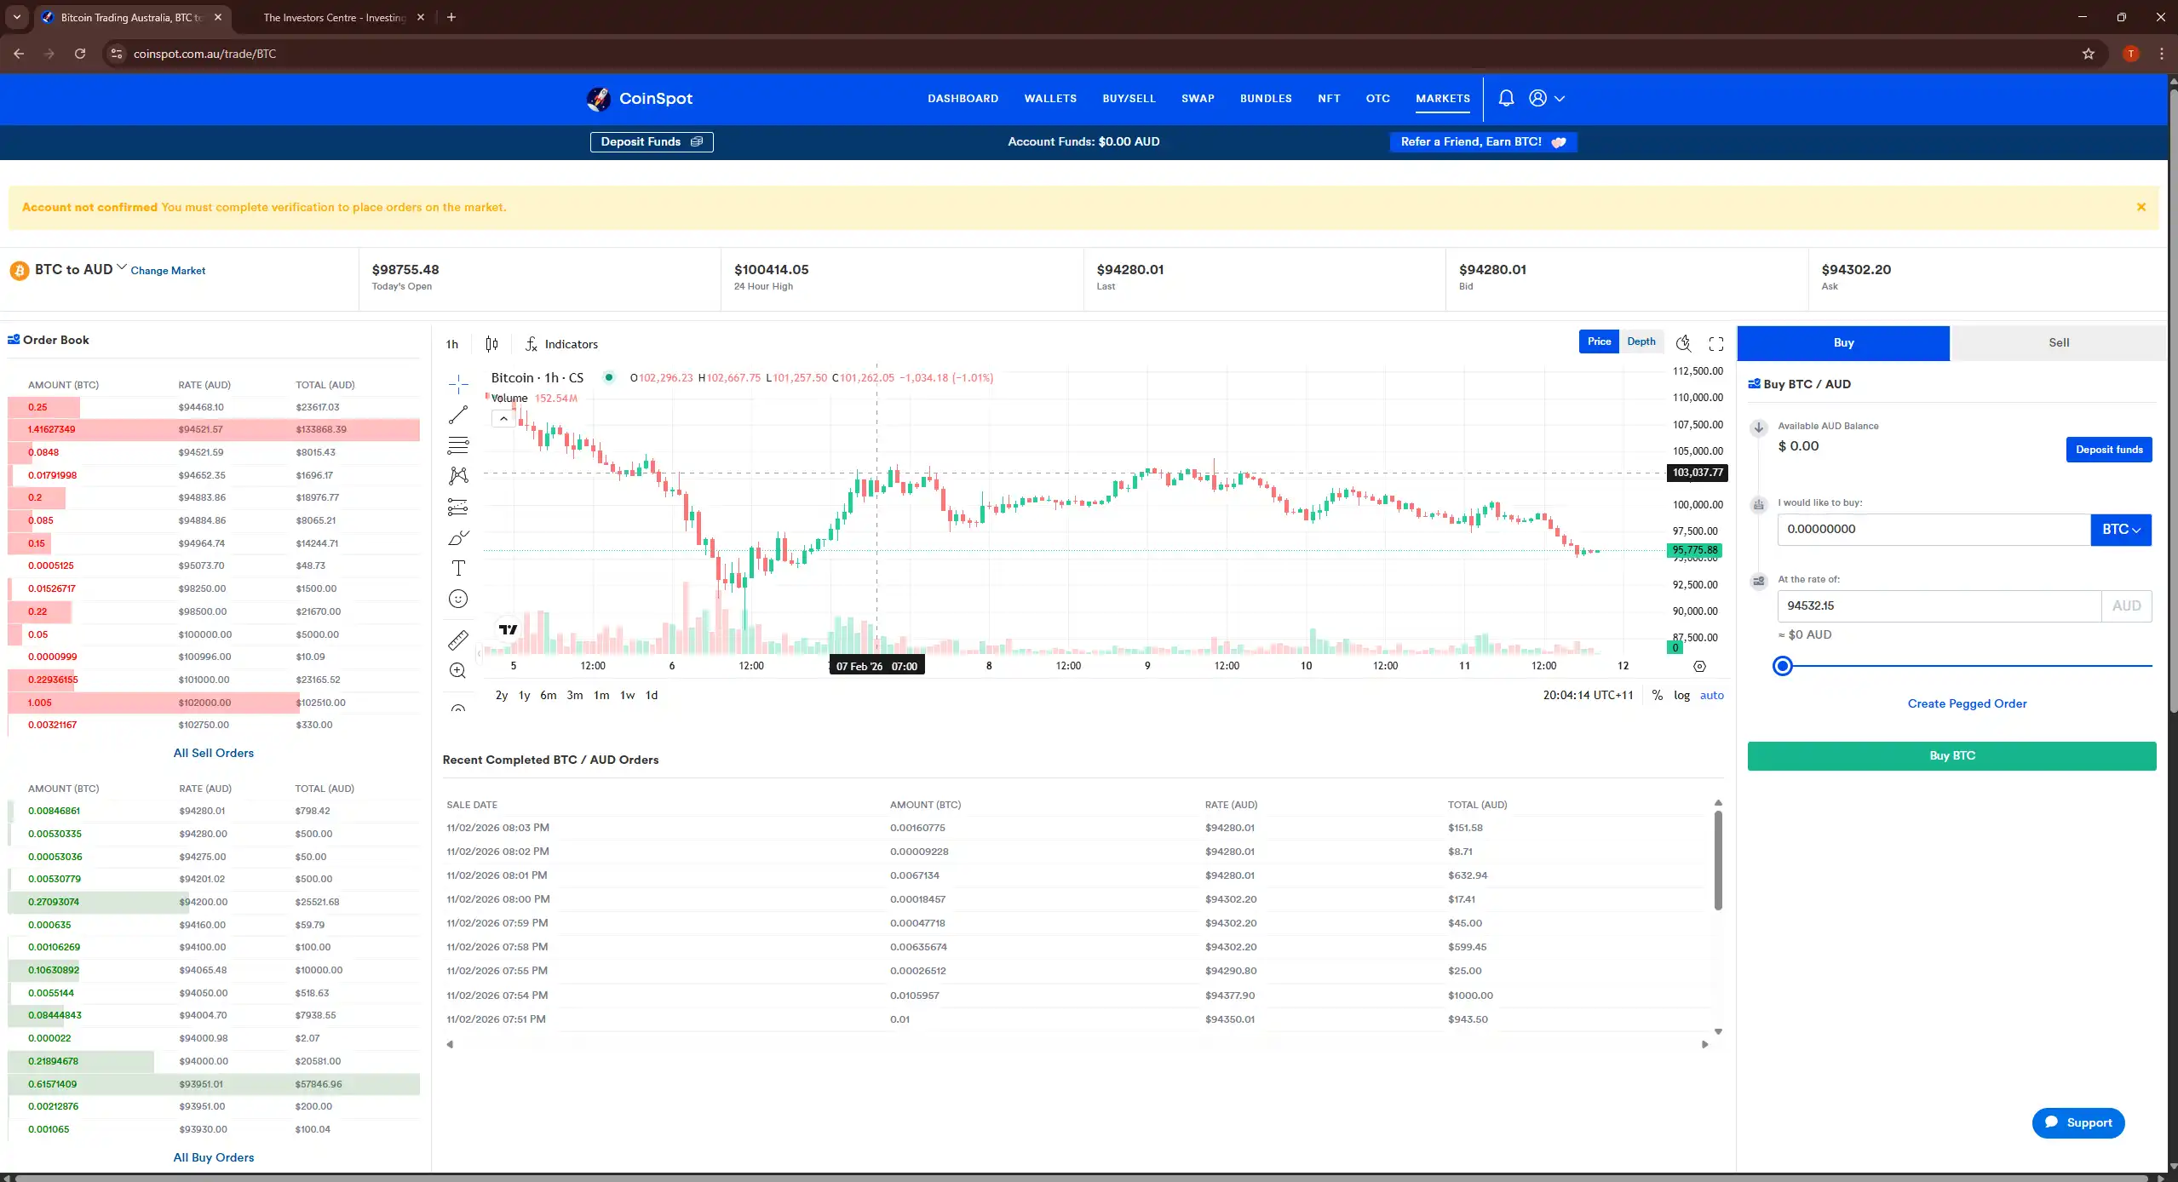The height and width of the screenshot is (1182, 2178).
Task: Open the Create Pegged Order link
Action: coord(1967,704)
